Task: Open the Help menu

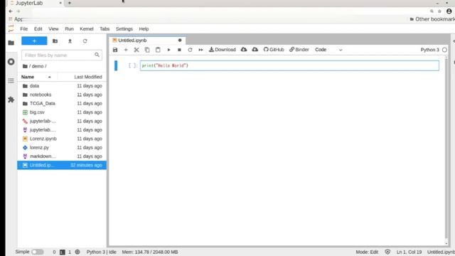Action: (144, 29)
